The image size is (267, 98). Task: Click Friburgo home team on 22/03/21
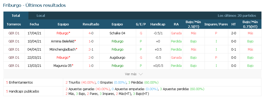coord(62,58)
